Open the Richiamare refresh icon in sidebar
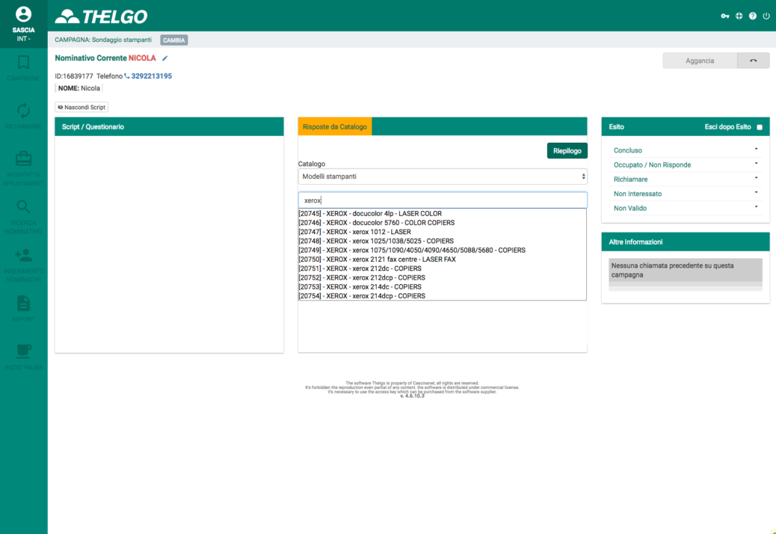The width and height of the screenshot is (776, 534). (23, 111)
